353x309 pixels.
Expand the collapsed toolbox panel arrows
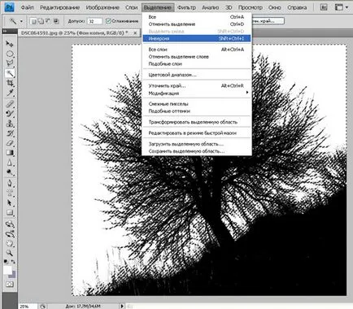pyautogui.click(x=4, y=32)
